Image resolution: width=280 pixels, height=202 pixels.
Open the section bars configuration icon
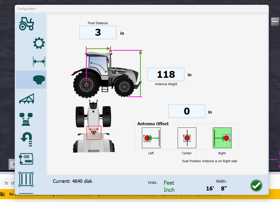click(26, 179)
